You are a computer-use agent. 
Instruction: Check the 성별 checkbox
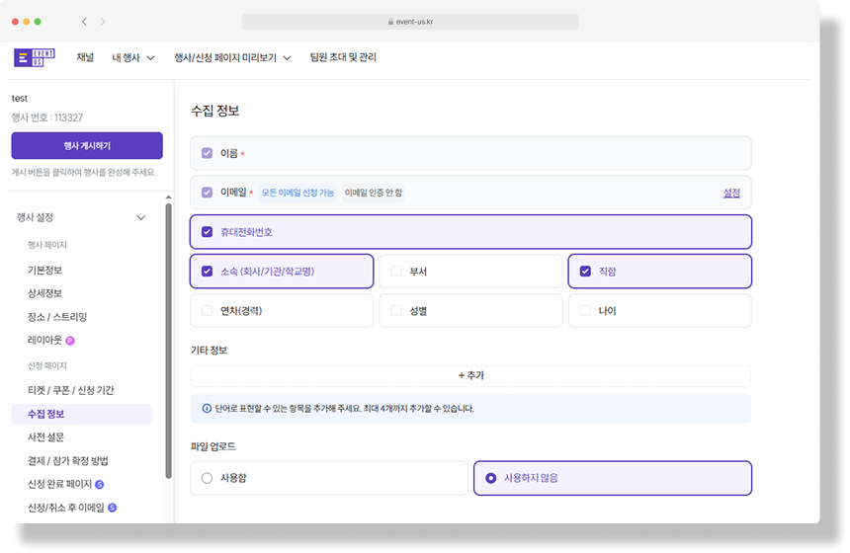tap(395, 310)
